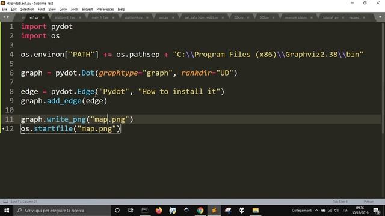Screen dimensions: 385x216
Task: Open the clock and date flyout
Action: [x=360, y=211]
